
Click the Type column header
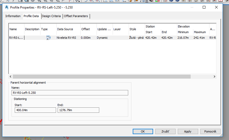click(x=48, y=29)
